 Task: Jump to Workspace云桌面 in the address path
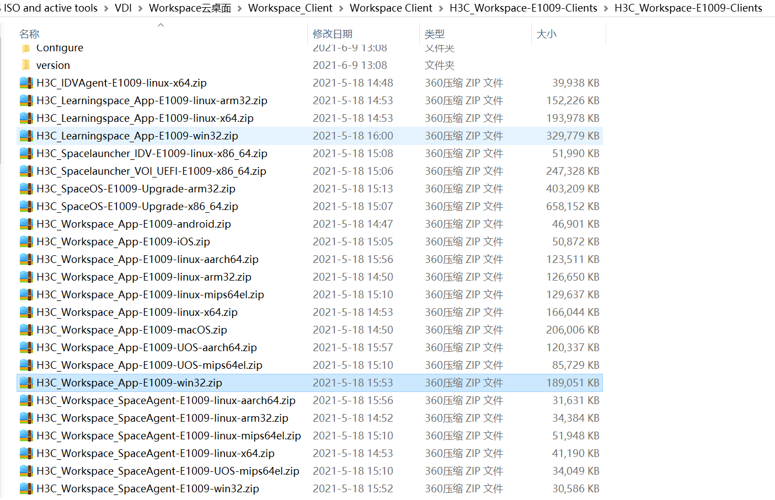pos(190,8)
